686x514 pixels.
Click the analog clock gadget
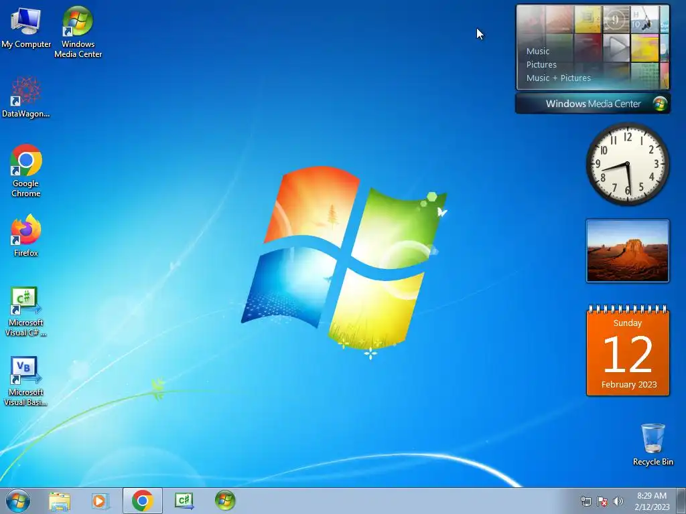pos(627,164)
